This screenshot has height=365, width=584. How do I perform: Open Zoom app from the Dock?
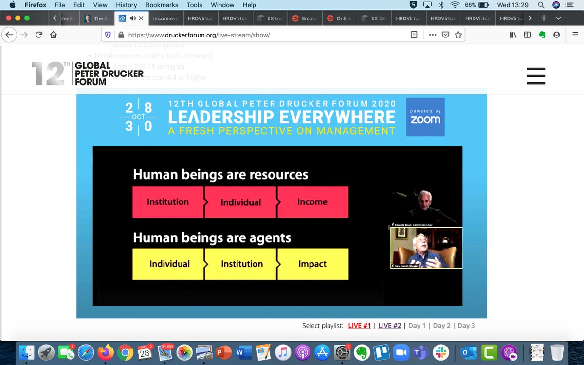[x=401, y=352]
